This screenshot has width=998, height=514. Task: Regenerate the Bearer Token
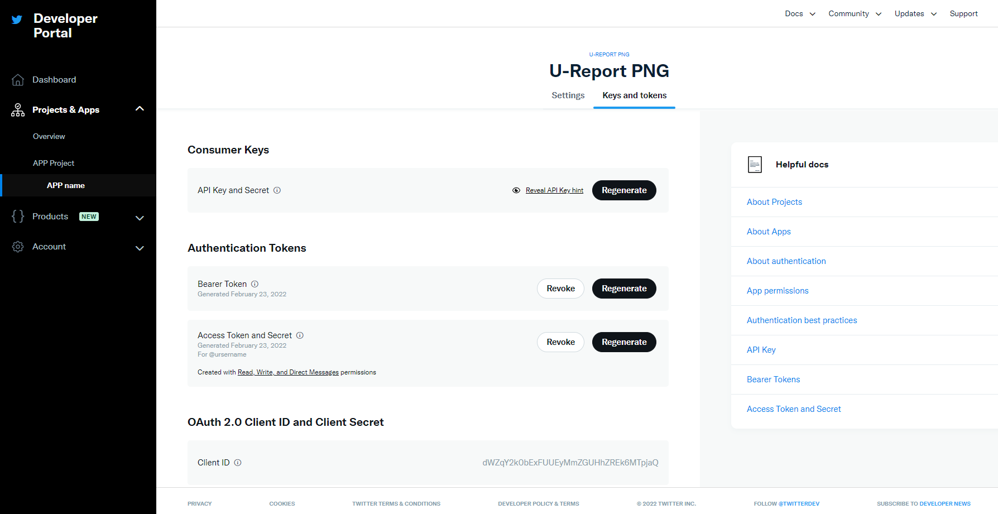tap(624, 289)
